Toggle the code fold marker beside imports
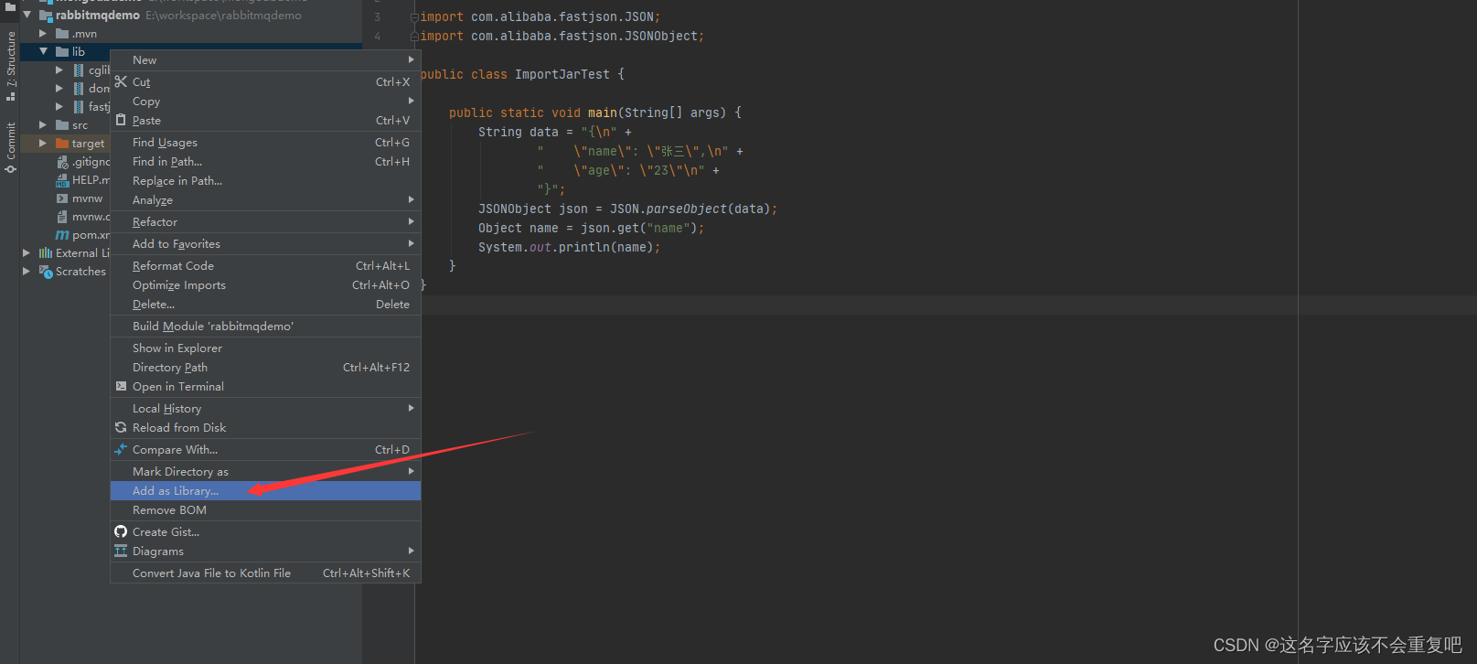Image resolution: width=1477 pixels, height=664 pixels. [414, 17]
